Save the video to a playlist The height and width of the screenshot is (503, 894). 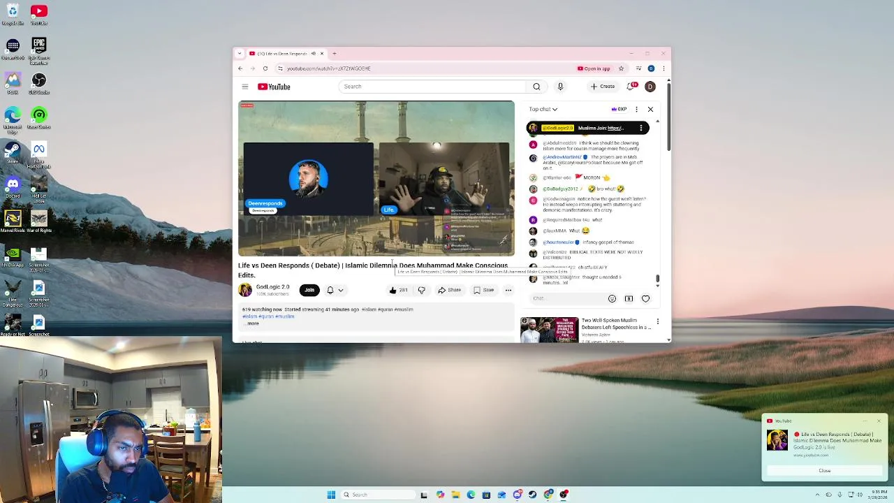(483, 290)
